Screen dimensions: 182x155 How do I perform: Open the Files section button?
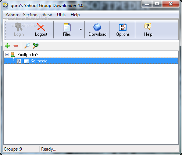pyautogui.click(x=67, y=30)
